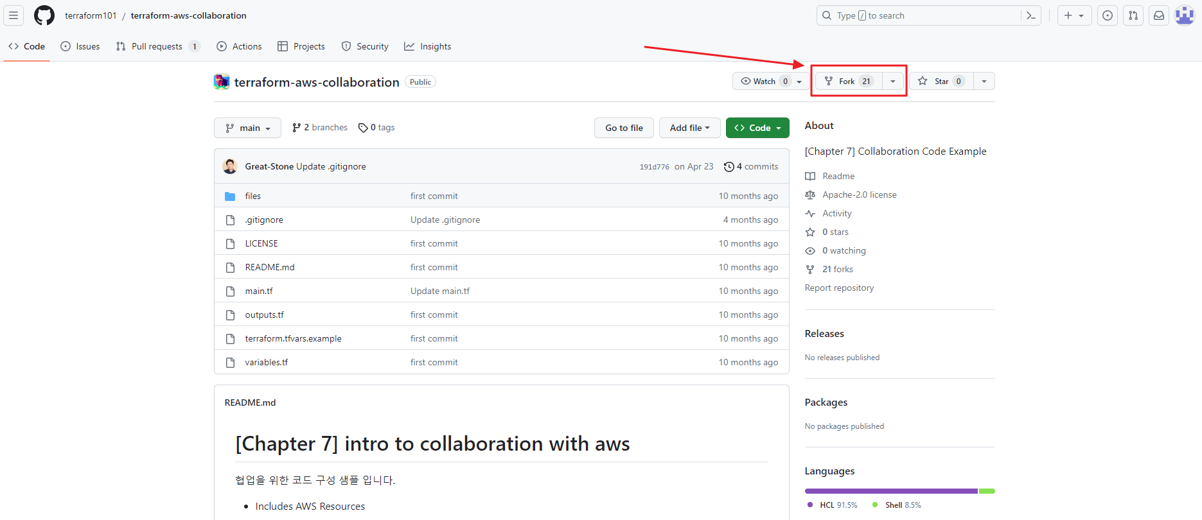The height and width of the screenshot is (520, 1202).
Task: Open the 4 commits link
Action: [x=751, y=166]
